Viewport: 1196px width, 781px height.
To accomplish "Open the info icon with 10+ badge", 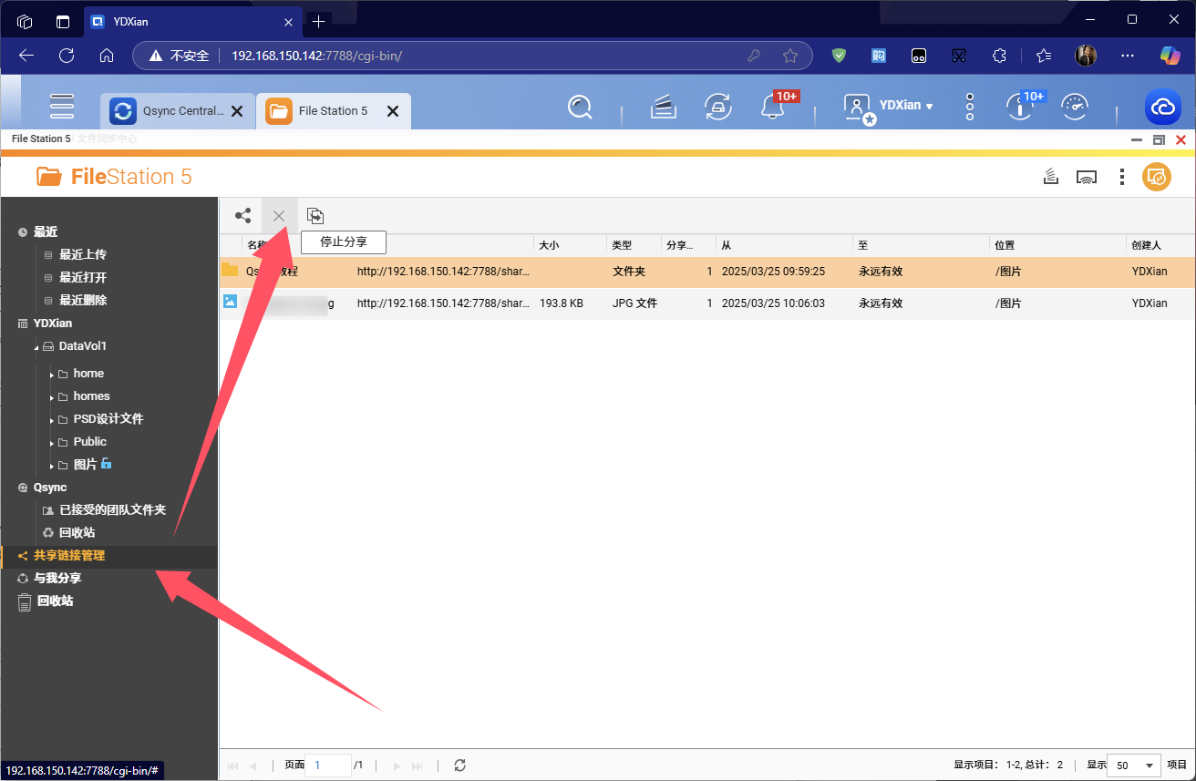I will [x=1019, y=108].
